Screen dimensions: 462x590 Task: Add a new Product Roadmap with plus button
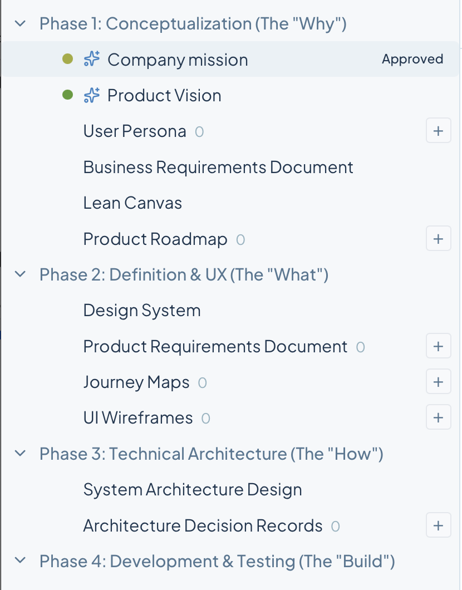[438, 239]
